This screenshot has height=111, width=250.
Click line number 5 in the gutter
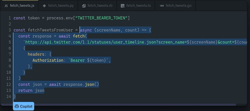tap(10, 42)
